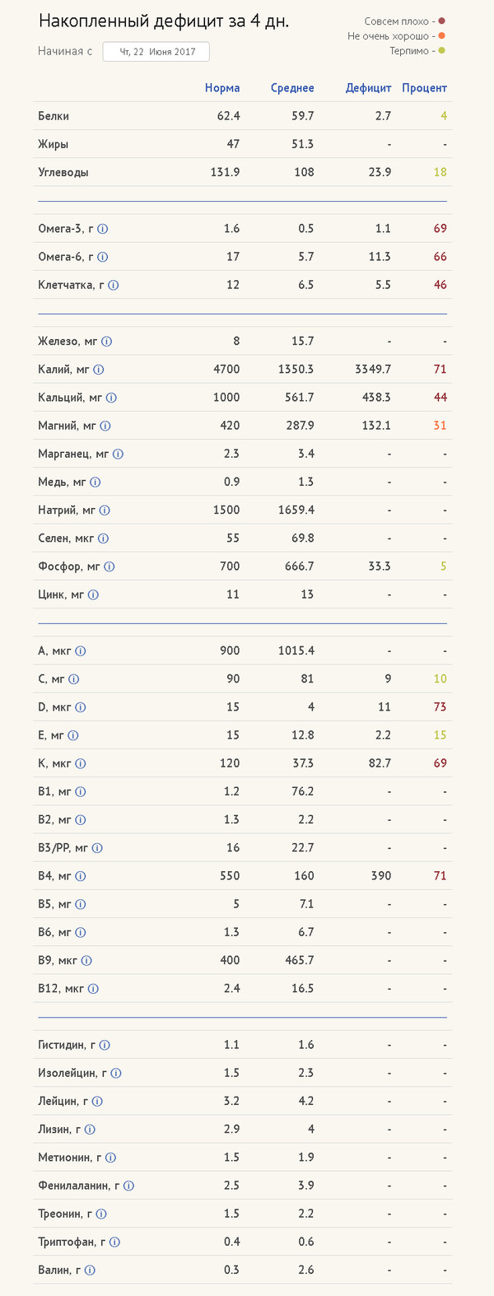
Task: Click the orange Не очень хорошо dot
Action: point(442,36)
